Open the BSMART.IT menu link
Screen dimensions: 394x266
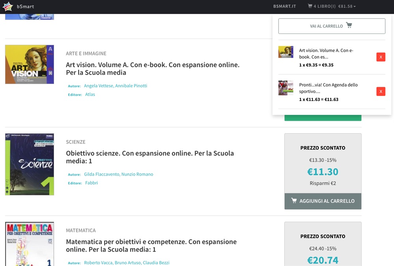click(284, 6)
